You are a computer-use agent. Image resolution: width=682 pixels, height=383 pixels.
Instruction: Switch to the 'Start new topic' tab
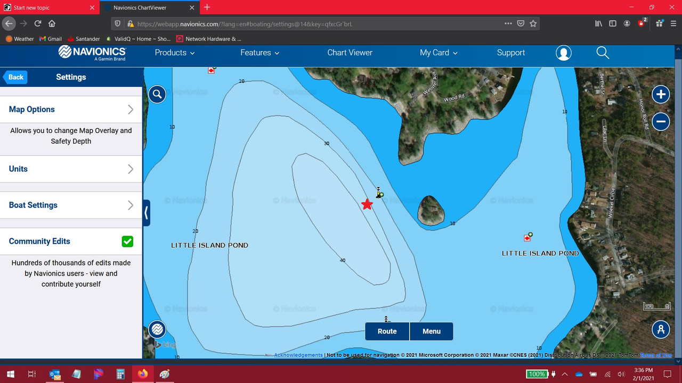pyautogui.click(x=50, y=7)
